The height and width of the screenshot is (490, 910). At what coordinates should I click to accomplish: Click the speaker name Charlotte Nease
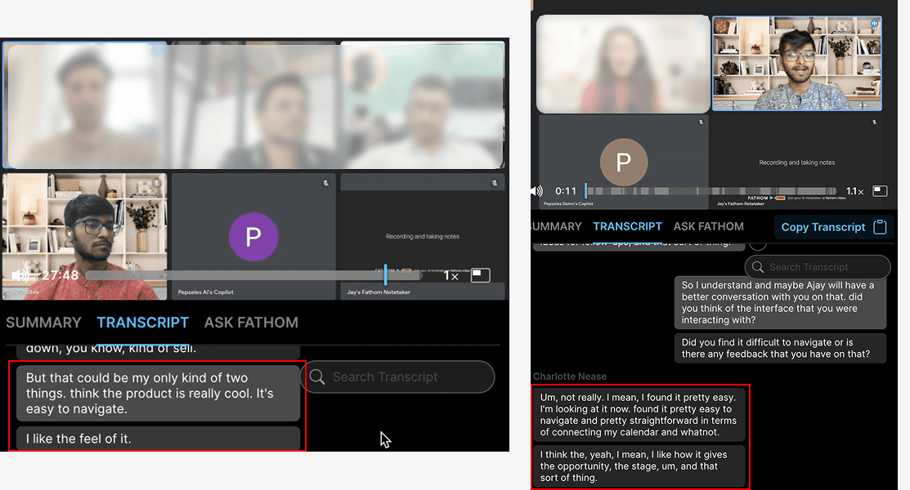[x=570, y=376]
